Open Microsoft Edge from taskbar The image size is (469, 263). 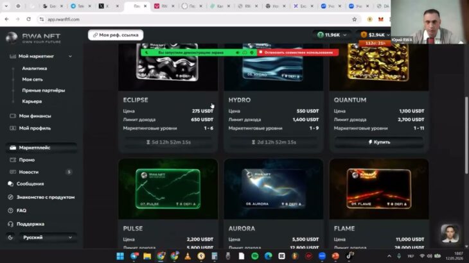pos(269,256)
